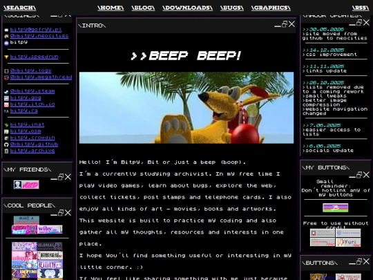Click the archive building icon beside bitpy.archive
Image resolution: width=373 pixels, height=280 pixels.
click(6, 151)
